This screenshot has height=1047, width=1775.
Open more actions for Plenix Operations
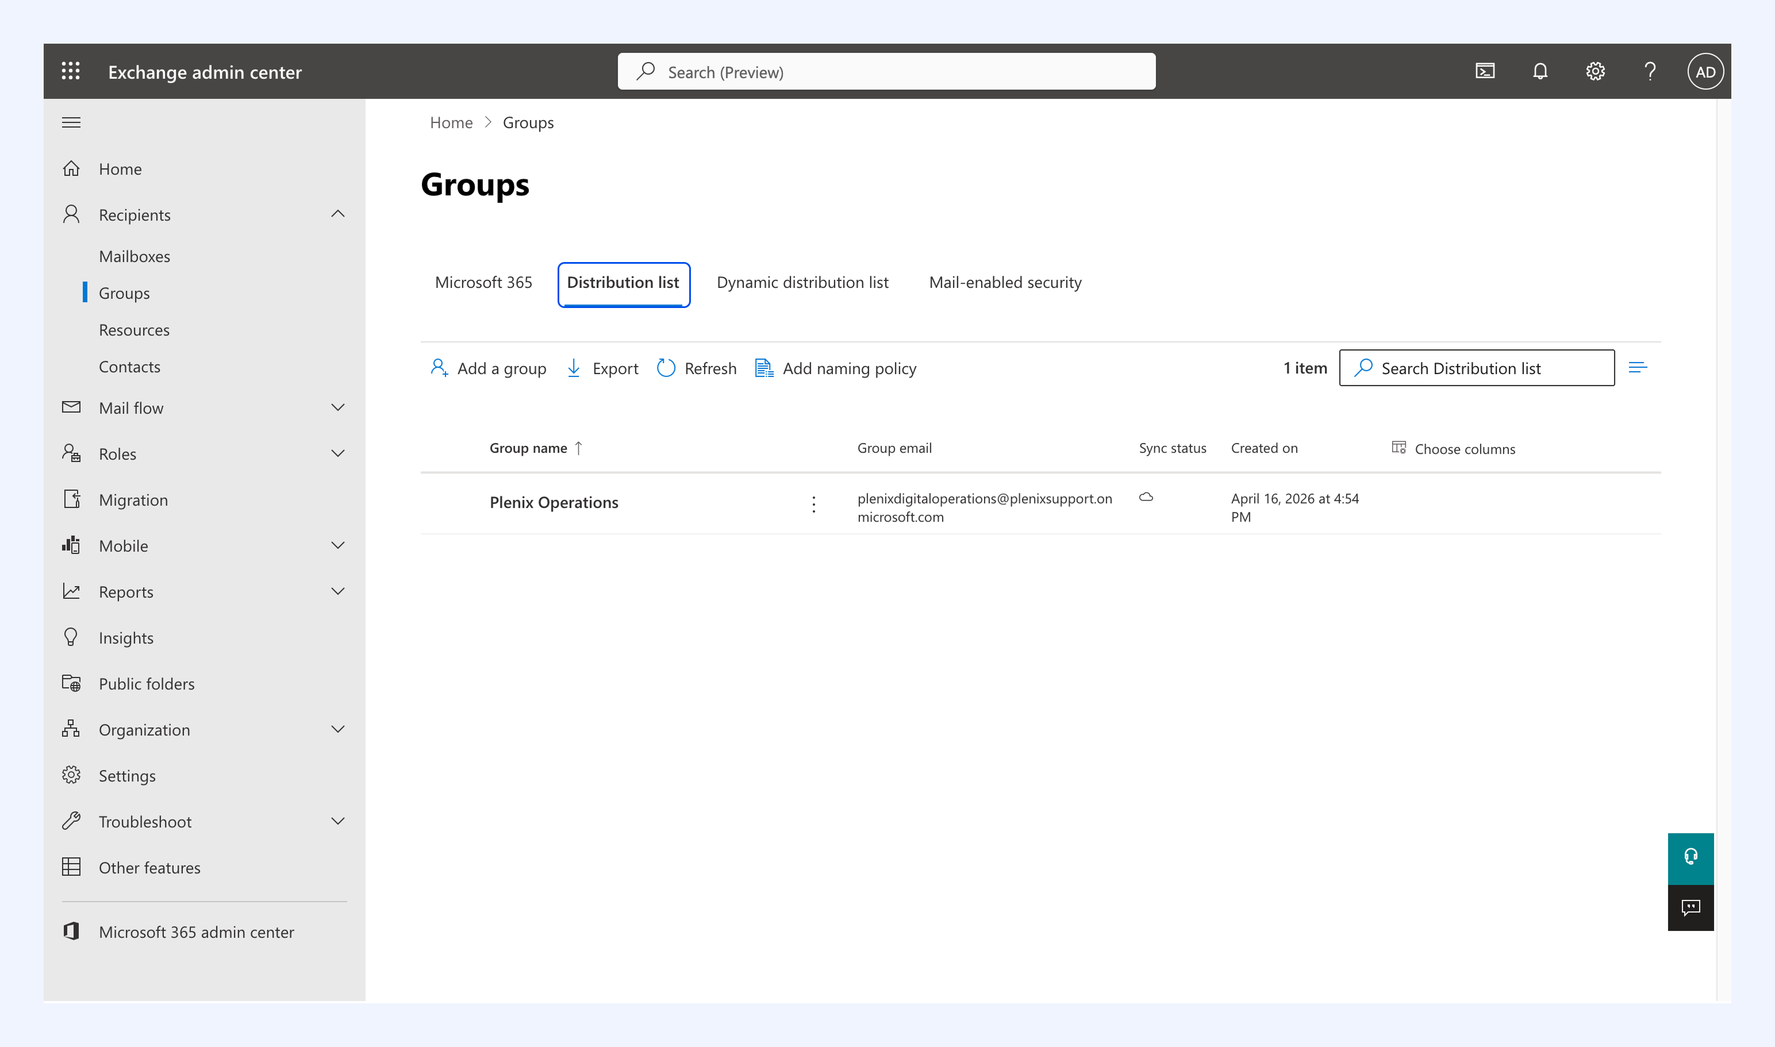(814, 504)
